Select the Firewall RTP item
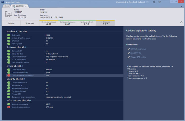Image resolution: width=185 pixels, height=121 pixels. pyautogui.click(x=16, y=94)
